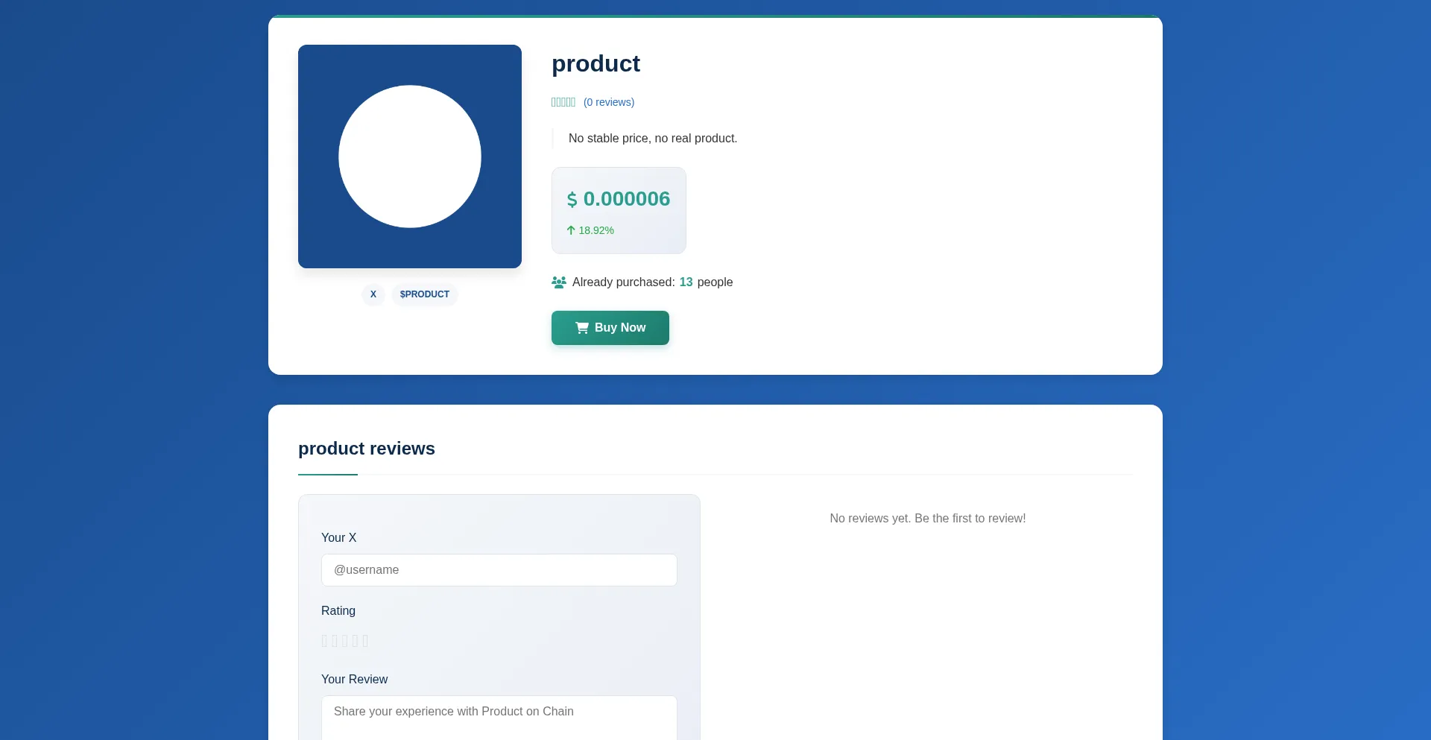Click the green up arrow beside 18.92%

(571, 230)
